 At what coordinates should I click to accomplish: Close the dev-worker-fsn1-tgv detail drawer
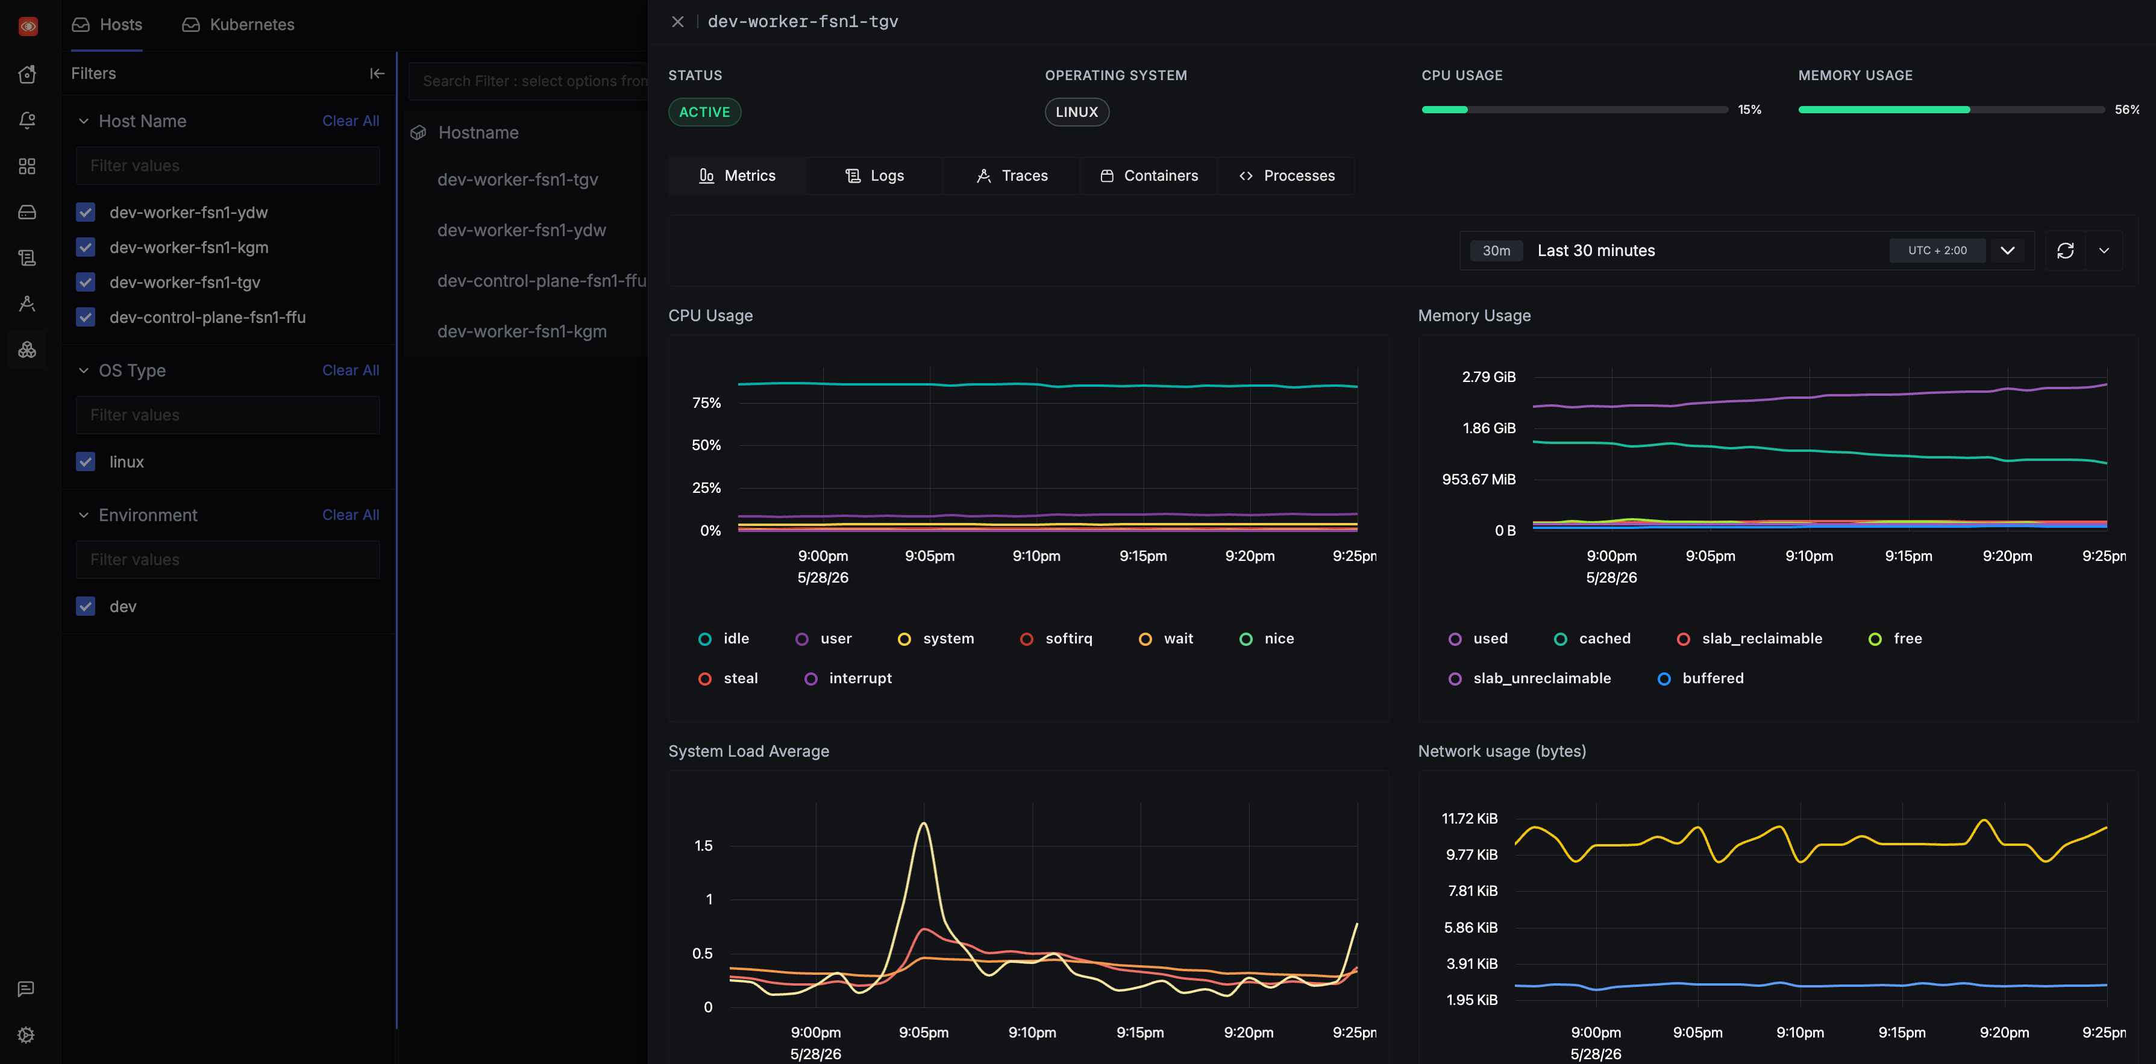pos(678,22)
